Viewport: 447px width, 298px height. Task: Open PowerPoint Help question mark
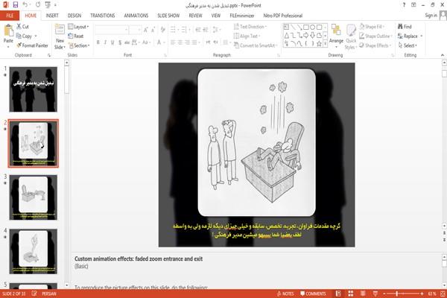(404, 5)
